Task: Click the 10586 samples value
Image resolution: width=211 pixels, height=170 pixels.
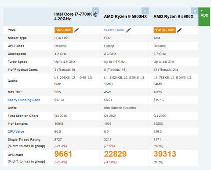Action: [158, 123]
